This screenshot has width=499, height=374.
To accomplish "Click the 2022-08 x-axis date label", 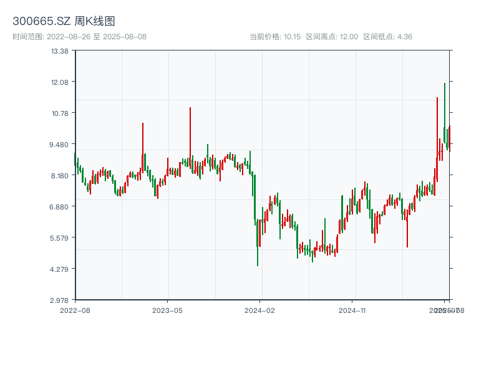I will pyautogui.click(x=75, y=310).
